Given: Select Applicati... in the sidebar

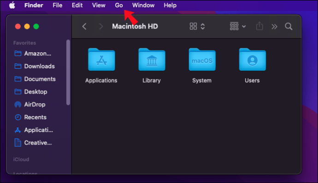Looking at the screenshot, I should pos(39,130).
